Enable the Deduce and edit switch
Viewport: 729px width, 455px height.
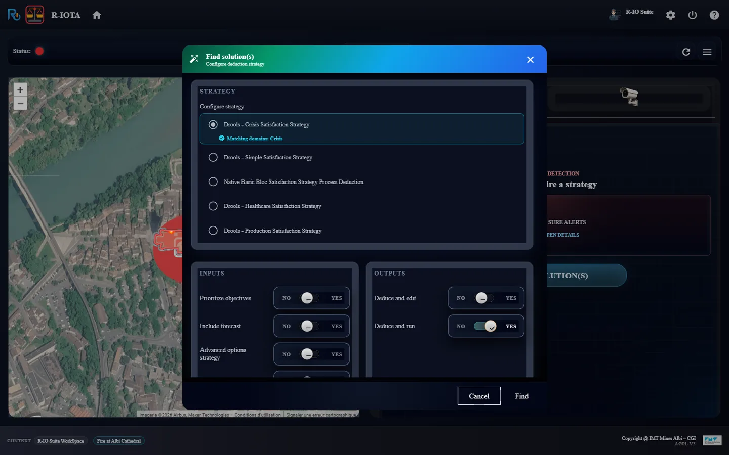(485, 298)
